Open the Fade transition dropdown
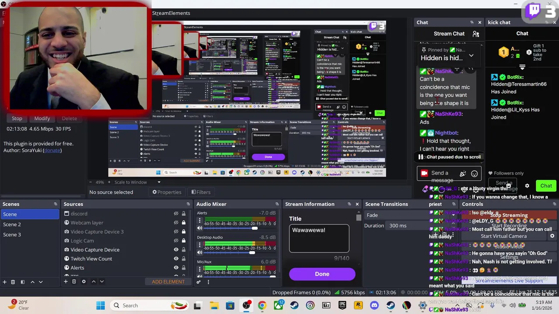The height and width of the screenshot is (314, 559). (411, 215)
